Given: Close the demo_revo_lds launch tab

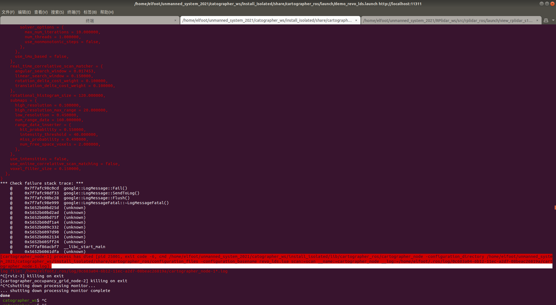Looking at the screenshot, I should coord(356,20).
